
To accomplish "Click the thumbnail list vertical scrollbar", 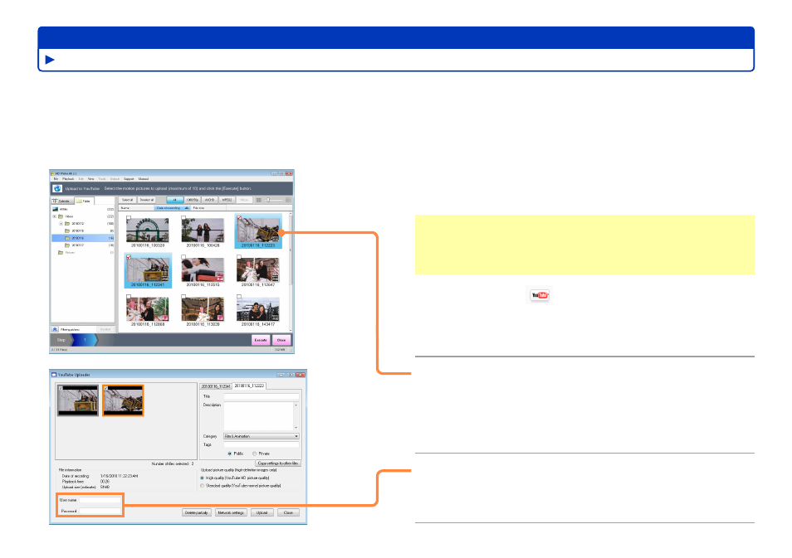I will pyautogui.click(x=290, y=273).
